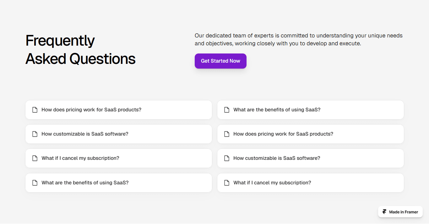Click the Frequently Asked Questions heading
The image size is (429, 224).
click(x=80, y=50)
